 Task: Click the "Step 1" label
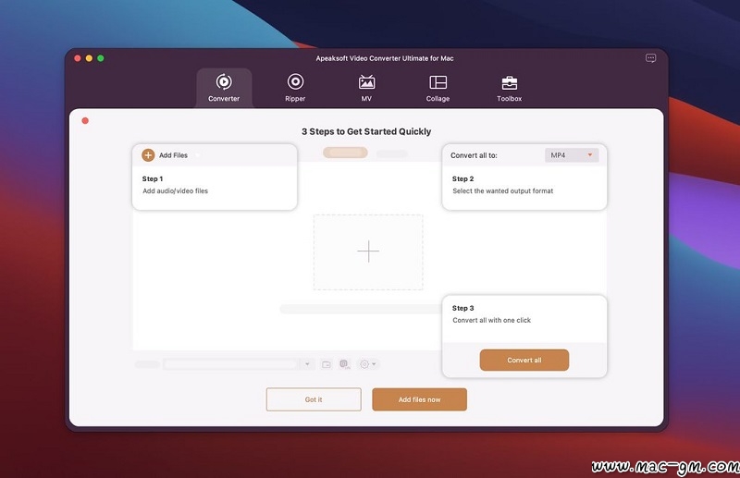[x=153, y=178]
